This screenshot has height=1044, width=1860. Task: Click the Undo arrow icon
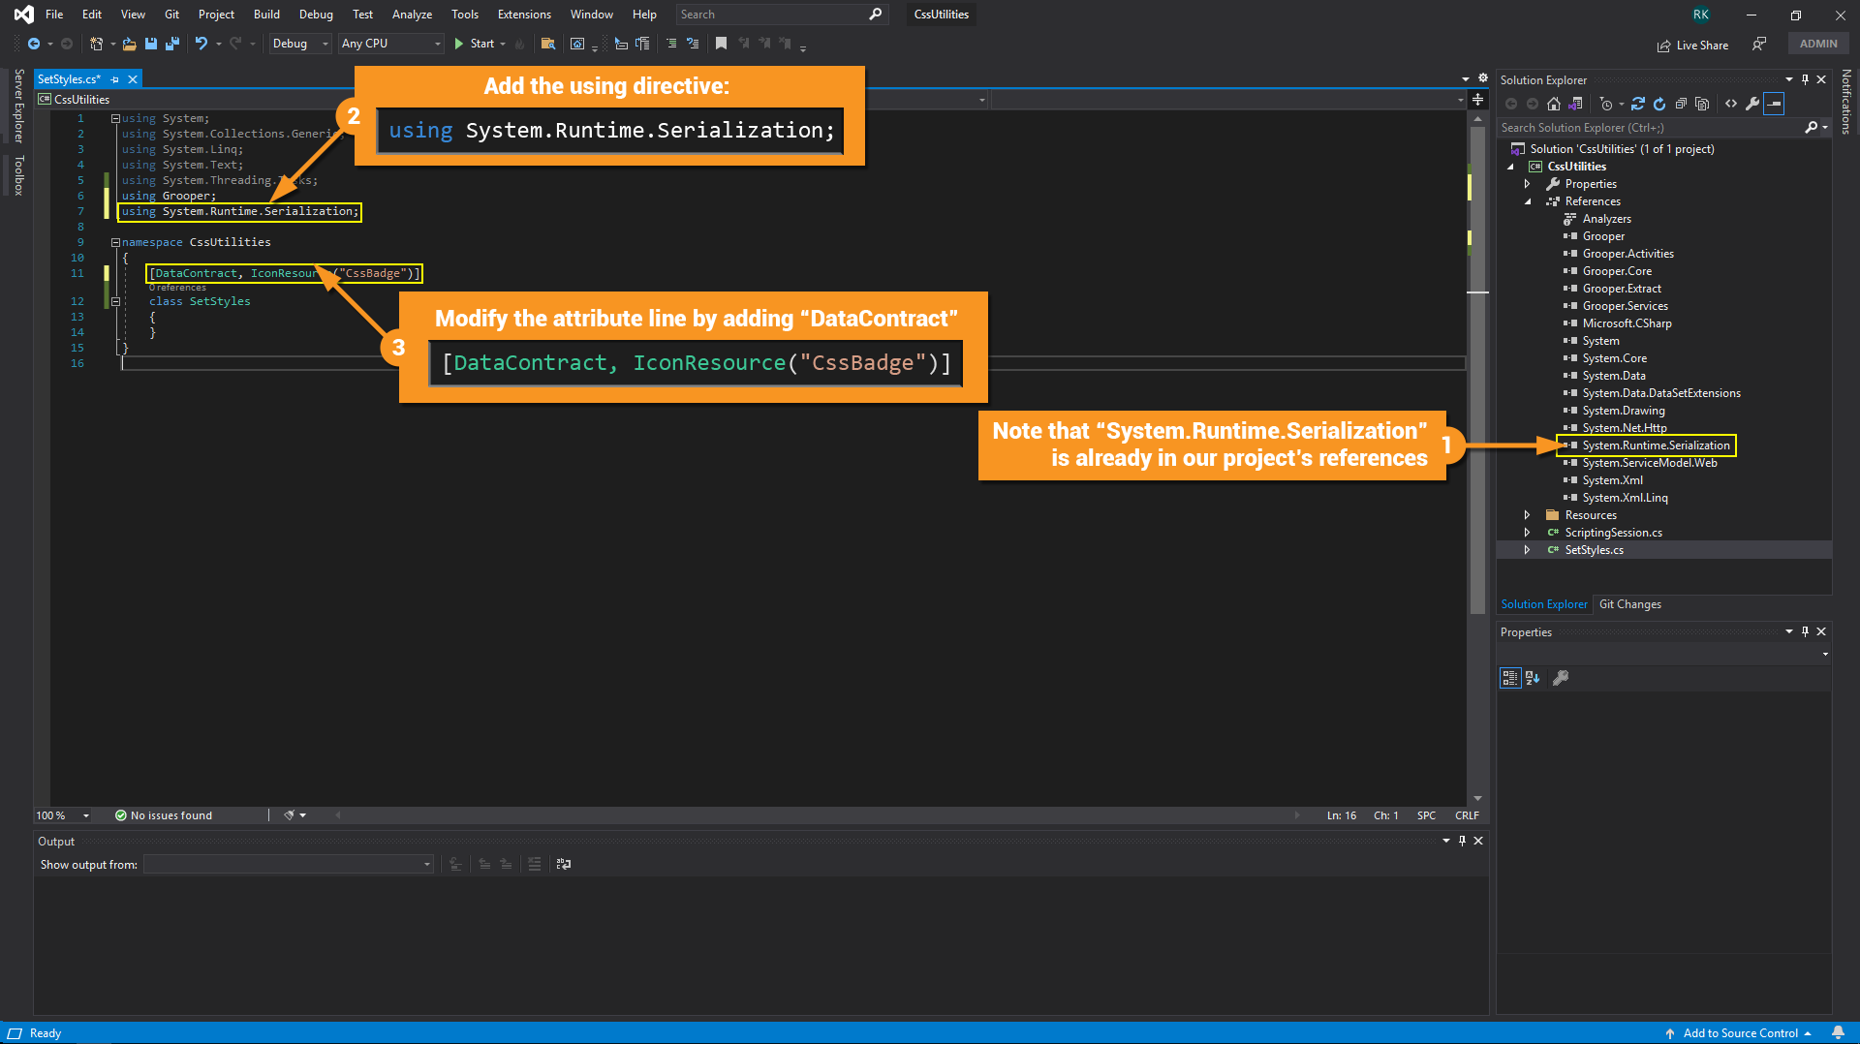click(201, 44)
